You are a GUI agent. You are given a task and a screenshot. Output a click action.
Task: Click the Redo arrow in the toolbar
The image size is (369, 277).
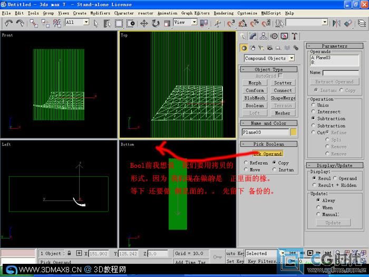[20, 23]
